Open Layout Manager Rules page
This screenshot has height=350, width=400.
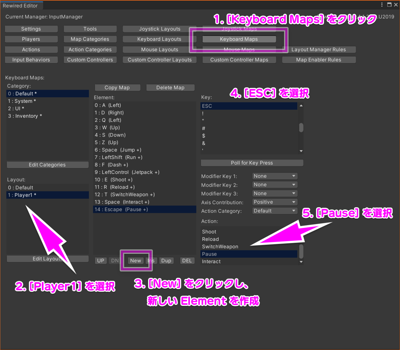point(319,49)
